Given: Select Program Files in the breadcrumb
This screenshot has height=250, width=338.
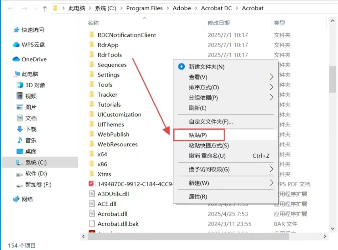Looking at the screenshot, I should pyautogui.click(x=144, y=8).
